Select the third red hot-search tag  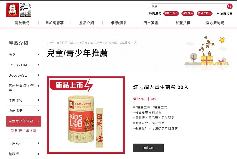(x=205, y=14)
